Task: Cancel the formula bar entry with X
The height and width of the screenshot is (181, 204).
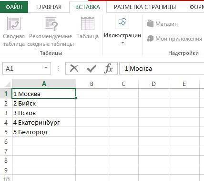Action: click(74, 68)
